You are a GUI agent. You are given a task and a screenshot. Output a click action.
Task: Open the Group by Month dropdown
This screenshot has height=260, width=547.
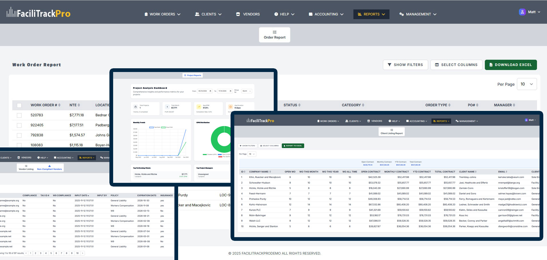[x=246, y=91]
